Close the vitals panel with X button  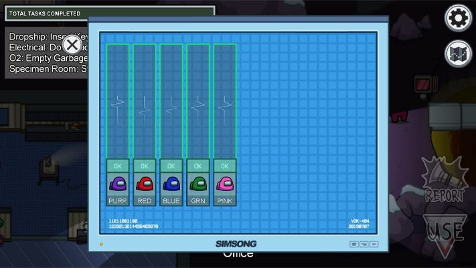[72, 46]
